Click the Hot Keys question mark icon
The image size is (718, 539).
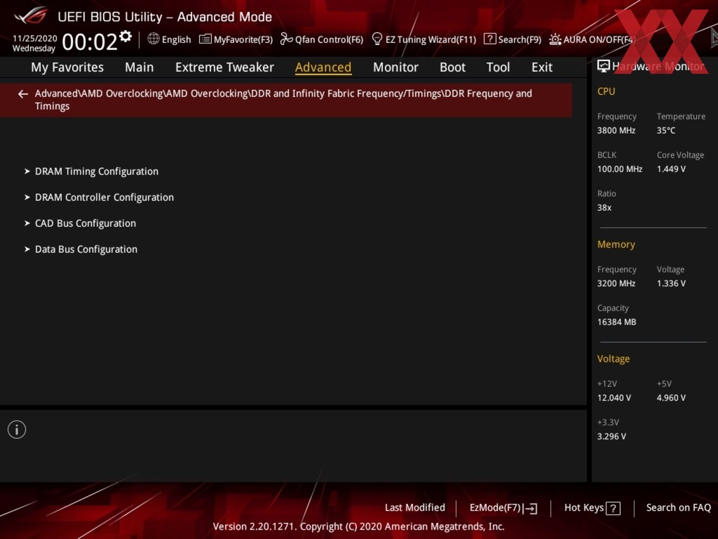click(x=613, y=508)
